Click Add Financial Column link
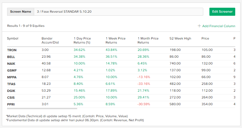The width and height of the screenshot is (242, 128). point(219,26)
